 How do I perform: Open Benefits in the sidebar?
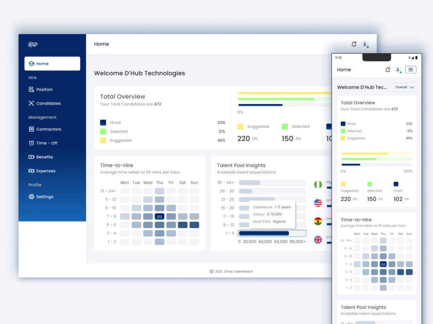tap(41, 157)
